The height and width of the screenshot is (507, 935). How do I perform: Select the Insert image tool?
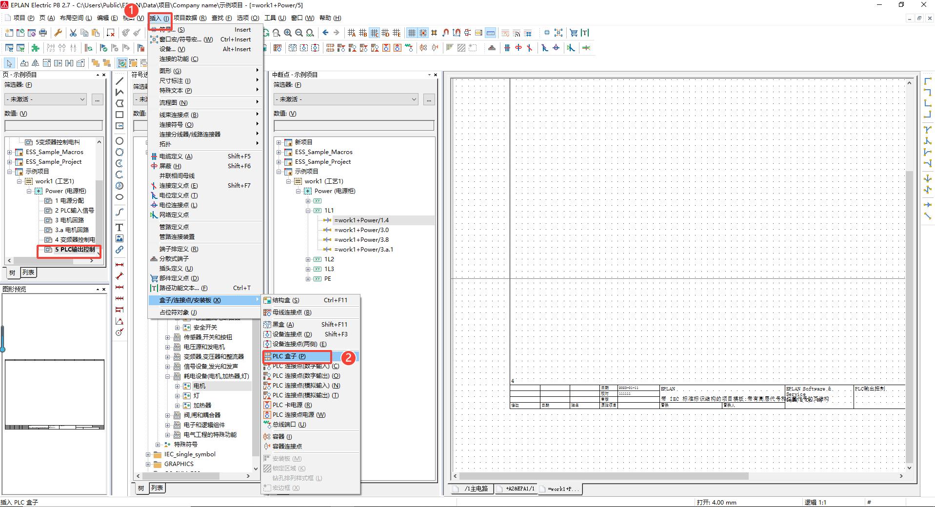coord(119,238)
